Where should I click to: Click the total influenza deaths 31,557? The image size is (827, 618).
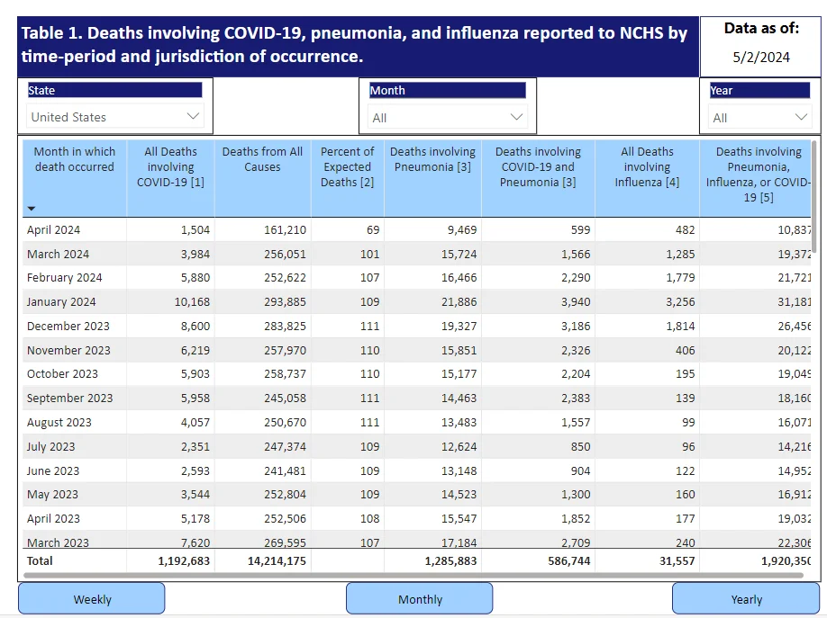pyautogui.click(x=677, y=561)
